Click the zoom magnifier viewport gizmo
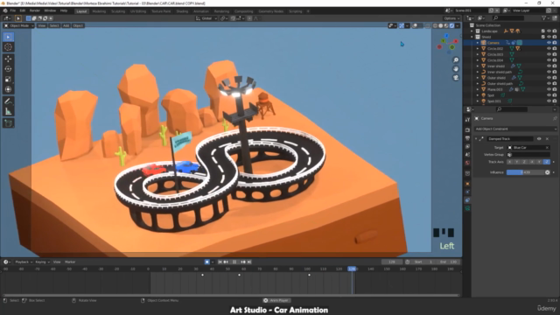 [456, 60]
